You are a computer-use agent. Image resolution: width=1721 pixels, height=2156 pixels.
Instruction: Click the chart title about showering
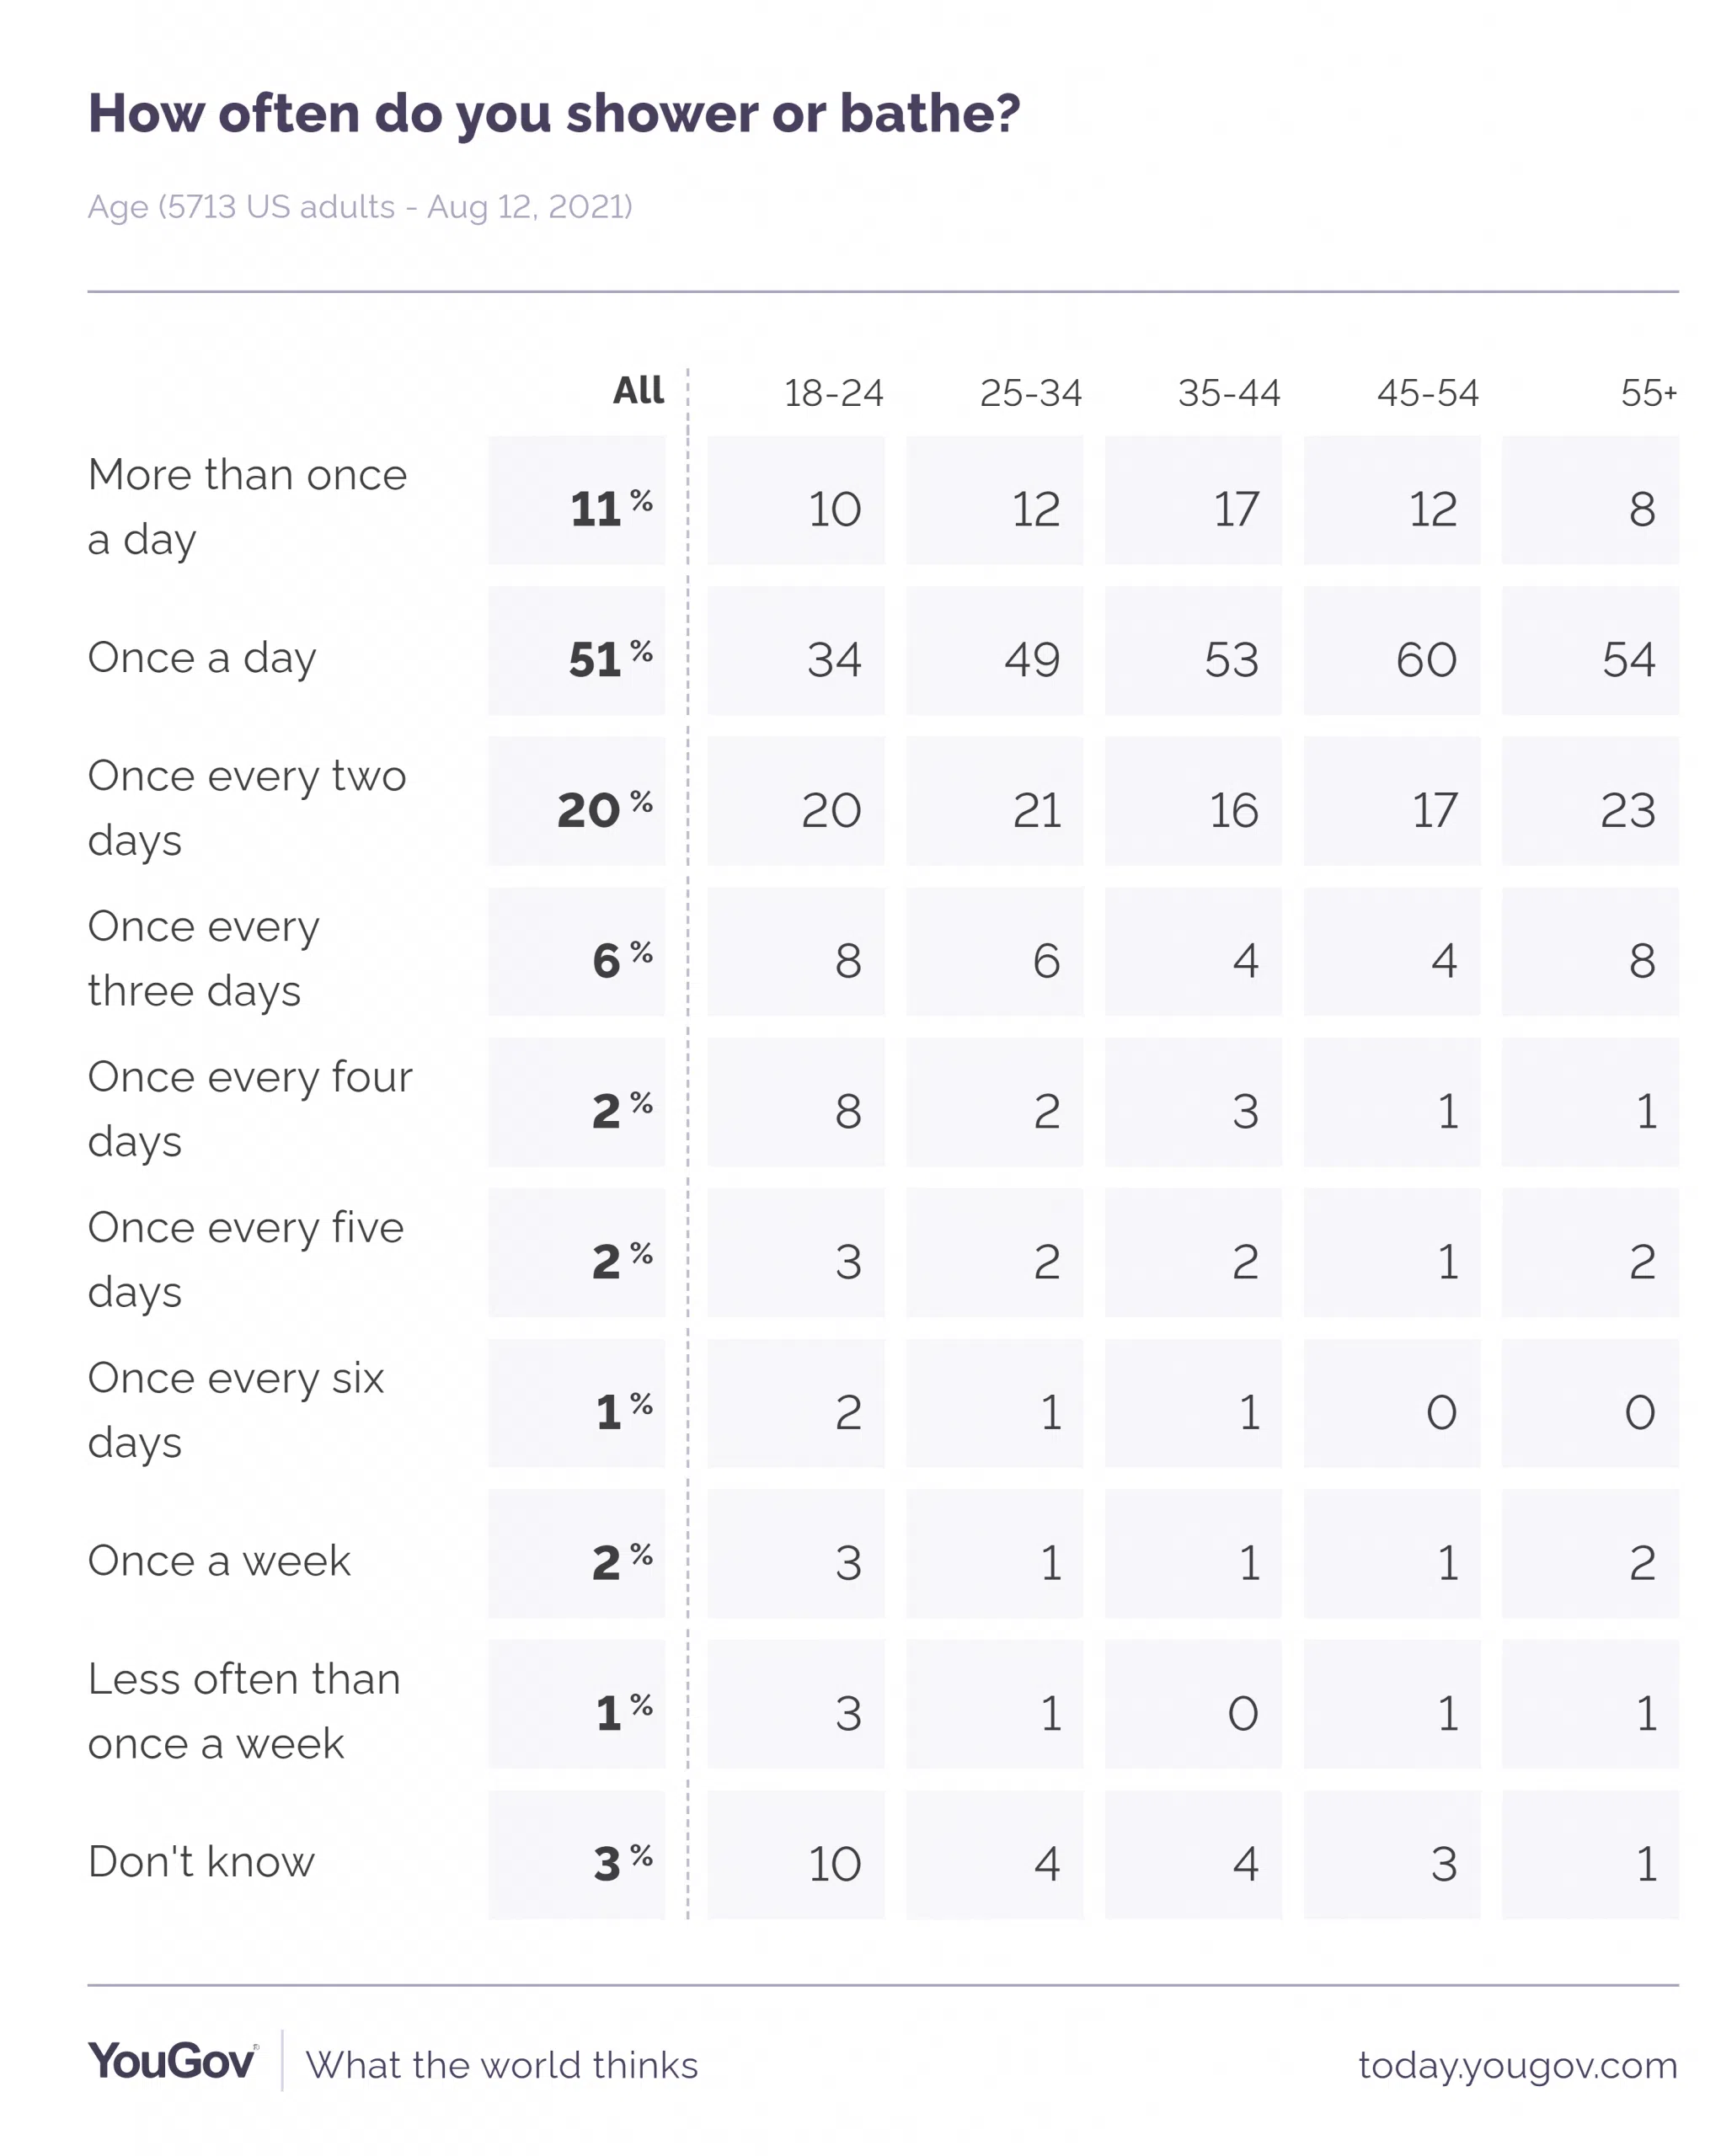pyautogui.click(x=553, y=113)
